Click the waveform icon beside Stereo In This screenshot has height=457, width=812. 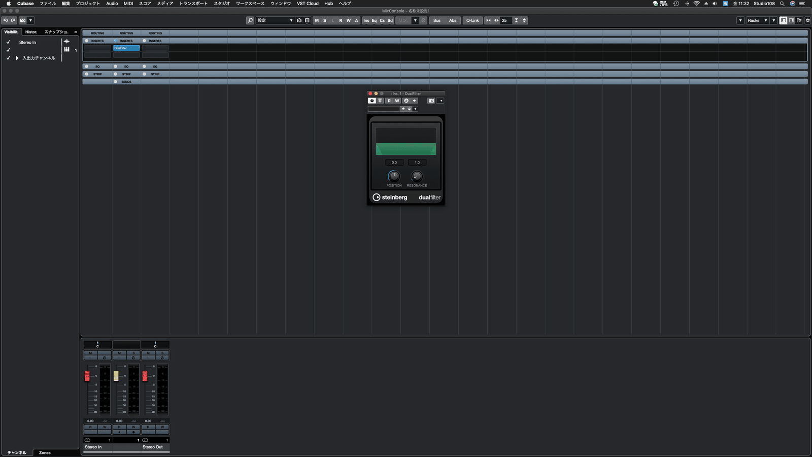(66, 42)
